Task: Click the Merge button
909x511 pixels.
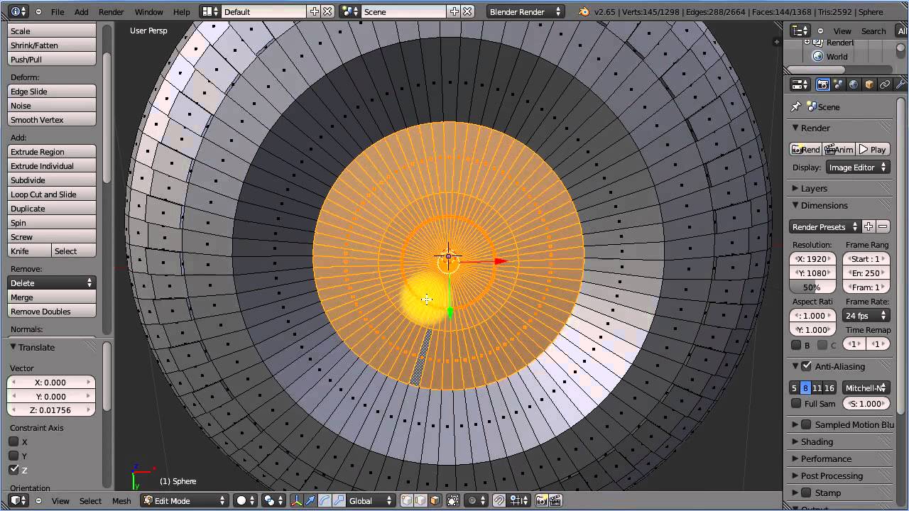Action: 51,297
